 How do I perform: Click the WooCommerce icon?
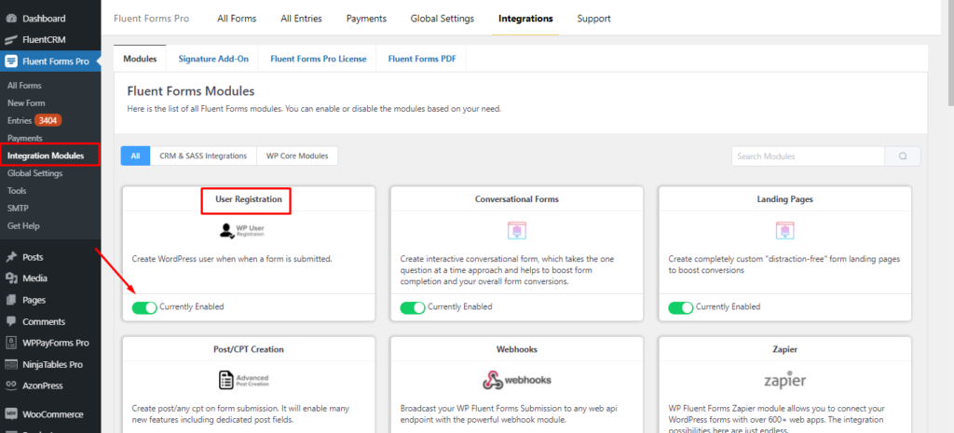coord(11,414)
